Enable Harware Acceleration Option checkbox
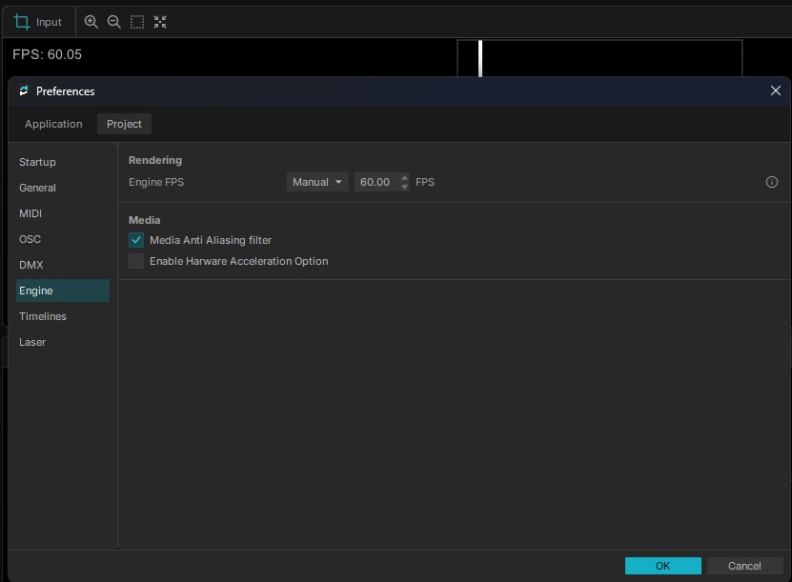Image resolution: width=792 pixels, height=582 pixels. pos(136,261)
